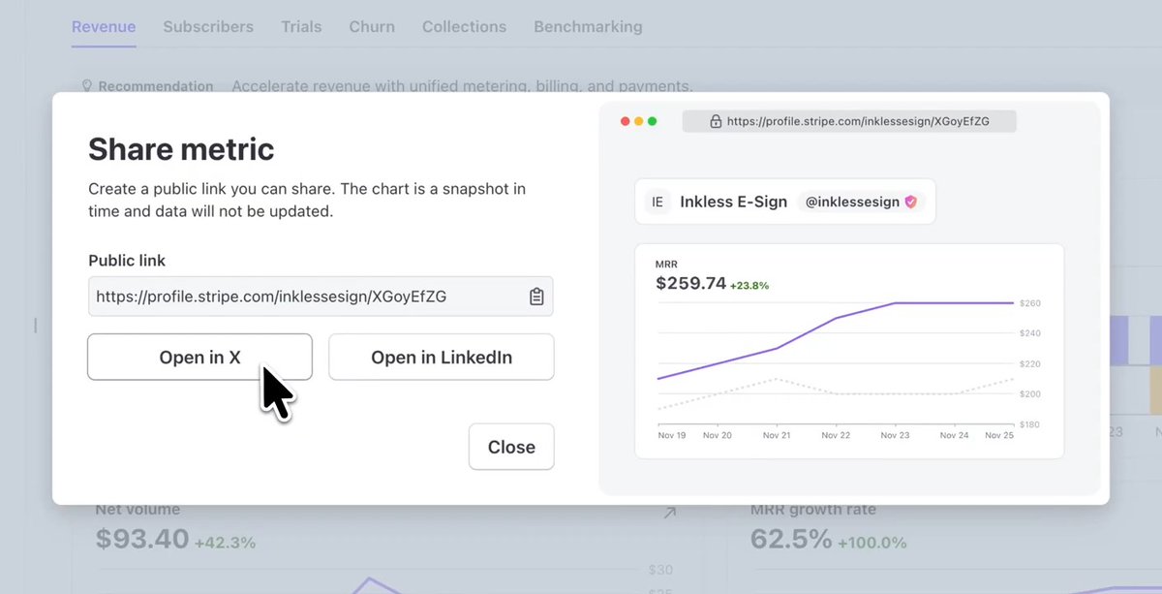Close the Share metric dialog
1162x594 pixels.
pos(511,447)
